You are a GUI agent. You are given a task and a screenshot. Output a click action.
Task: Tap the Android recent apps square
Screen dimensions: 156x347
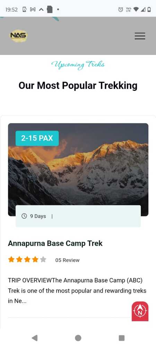click(122, 338)
